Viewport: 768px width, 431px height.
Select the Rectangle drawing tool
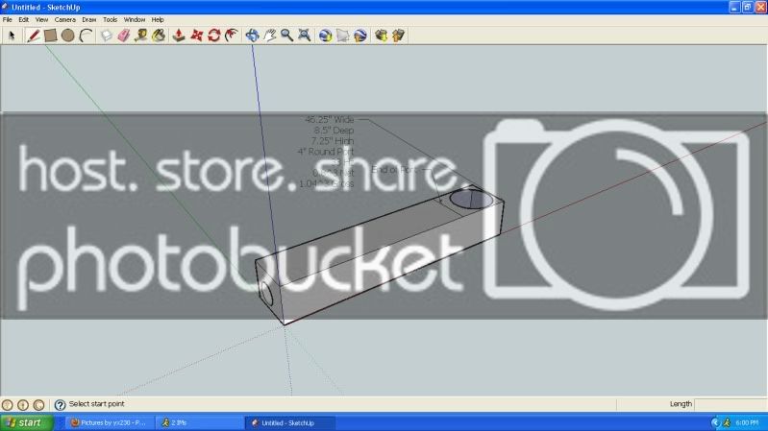pos(50,36)
